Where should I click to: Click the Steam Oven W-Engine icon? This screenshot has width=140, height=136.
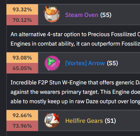(52, 14)
